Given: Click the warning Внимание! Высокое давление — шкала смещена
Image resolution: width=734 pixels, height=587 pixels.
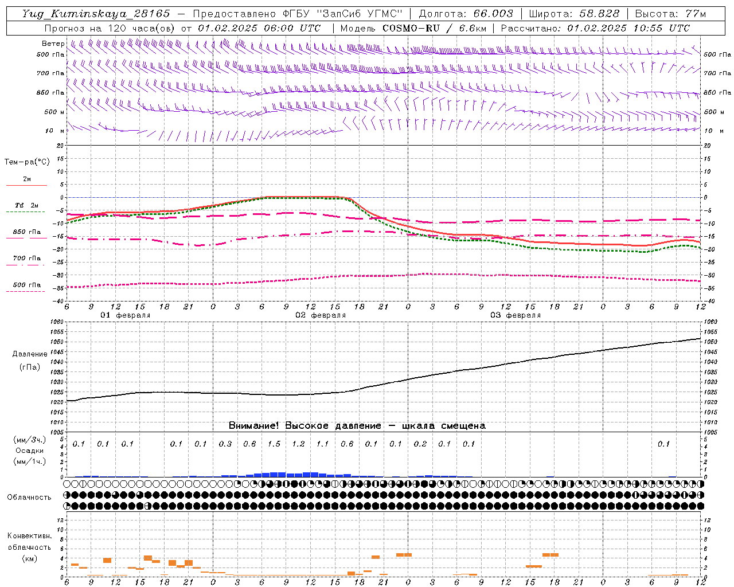Looking at the screenshot, I should 357,426.
